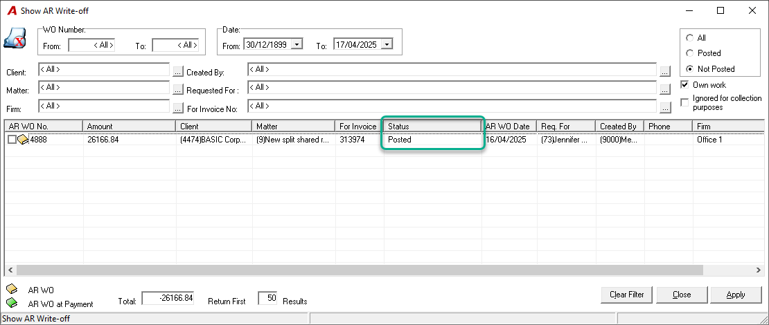The height and width of the screenshot is (325, 769).
Task: Click the yellow book icon in row 4888
Action: (24, 140)
